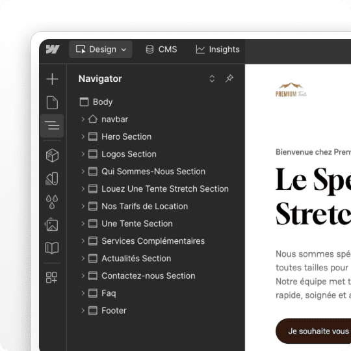Open the Insights tab

coord(218,49)
